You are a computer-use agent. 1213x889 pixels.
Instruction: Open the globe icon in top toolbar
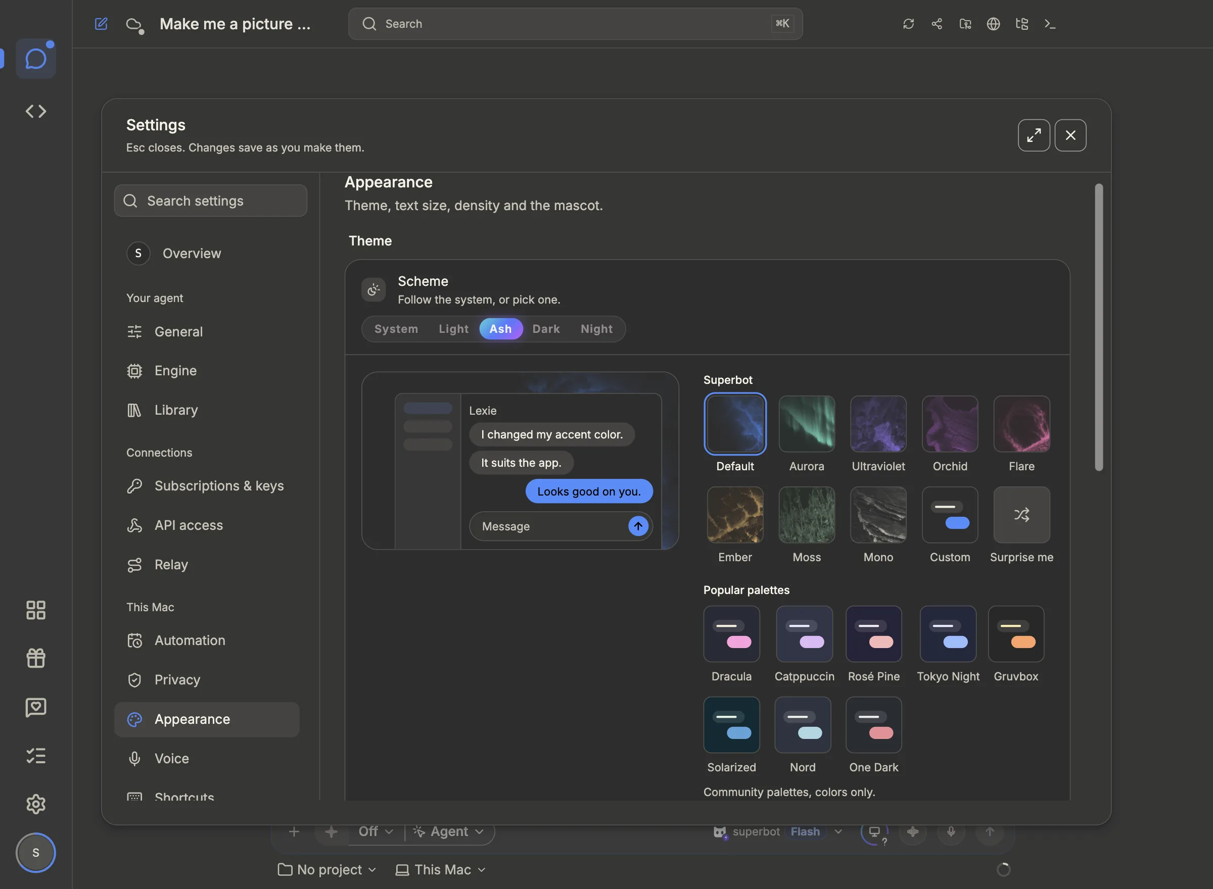993,24
